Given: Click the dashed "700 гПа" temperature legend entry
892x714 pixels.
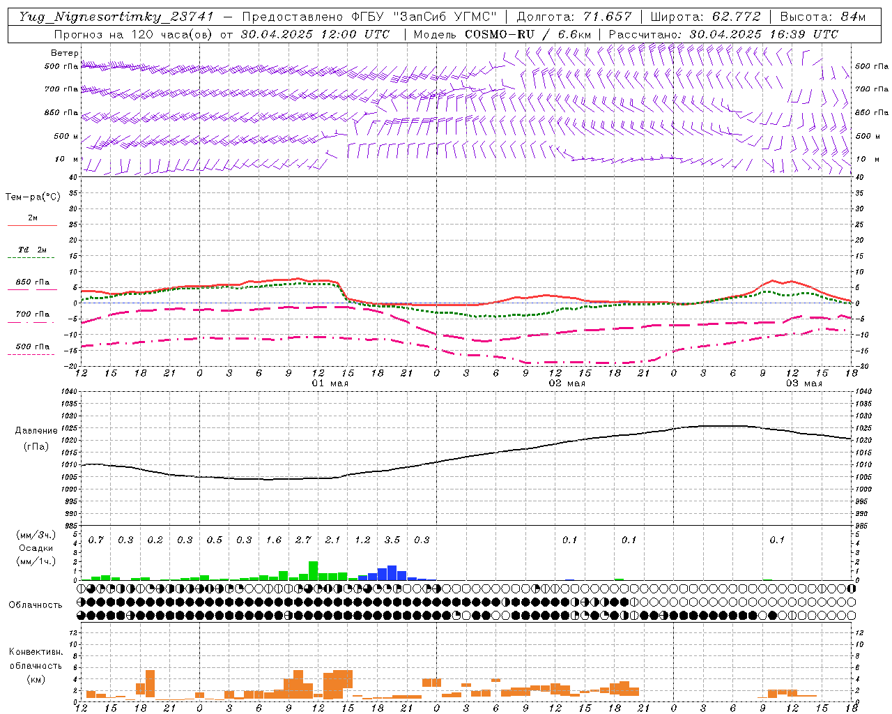Looking at the screenshot, I should (x=32, y=314).
